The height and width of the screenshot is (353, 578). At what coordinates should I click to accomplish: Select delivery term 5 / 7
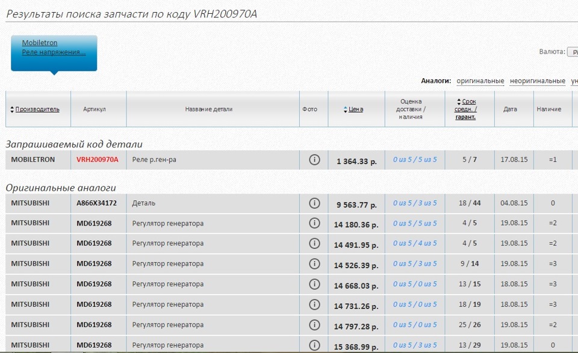click(x=470, y=160)
